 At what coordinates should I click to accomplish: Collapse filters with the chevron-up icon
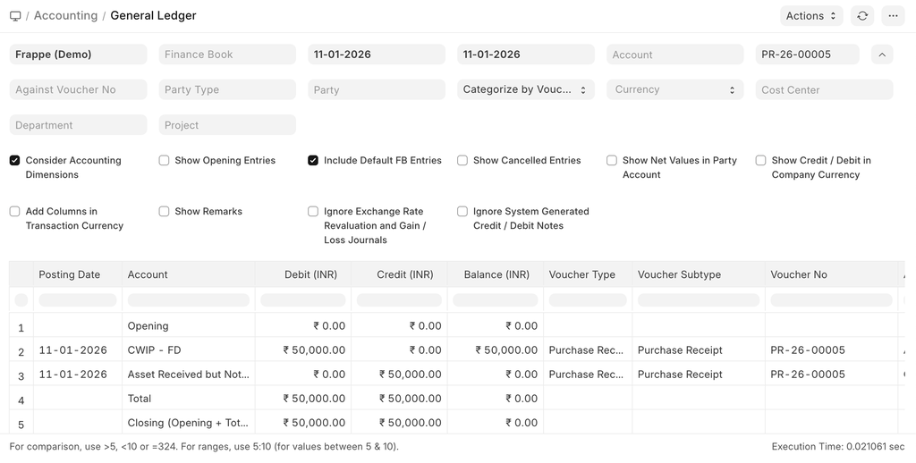tap(882, 55)
